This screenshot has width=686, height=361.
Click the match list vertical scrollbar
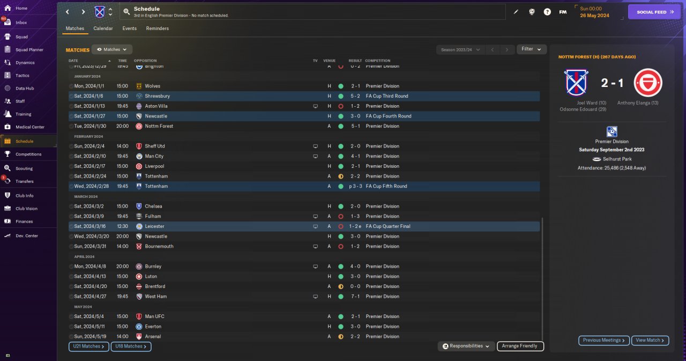coord(542,278)
